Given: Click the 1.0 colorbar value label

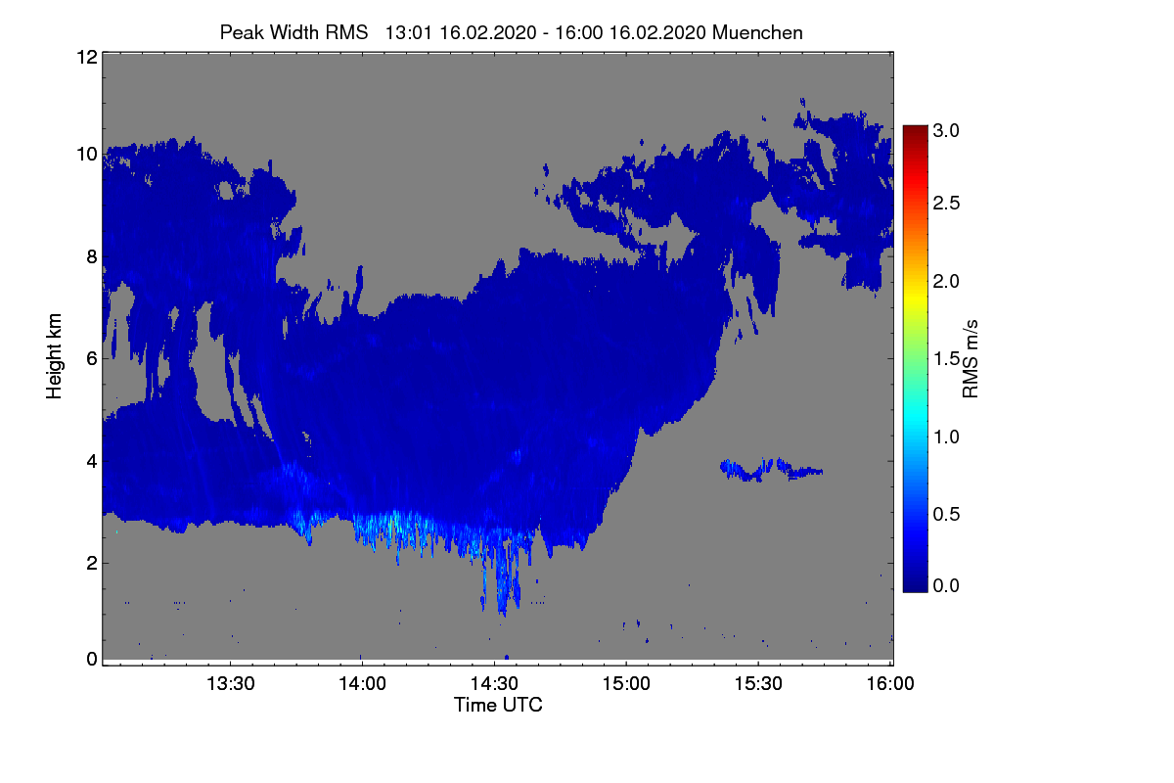Looking at the screenshot, I should point(947,436).
